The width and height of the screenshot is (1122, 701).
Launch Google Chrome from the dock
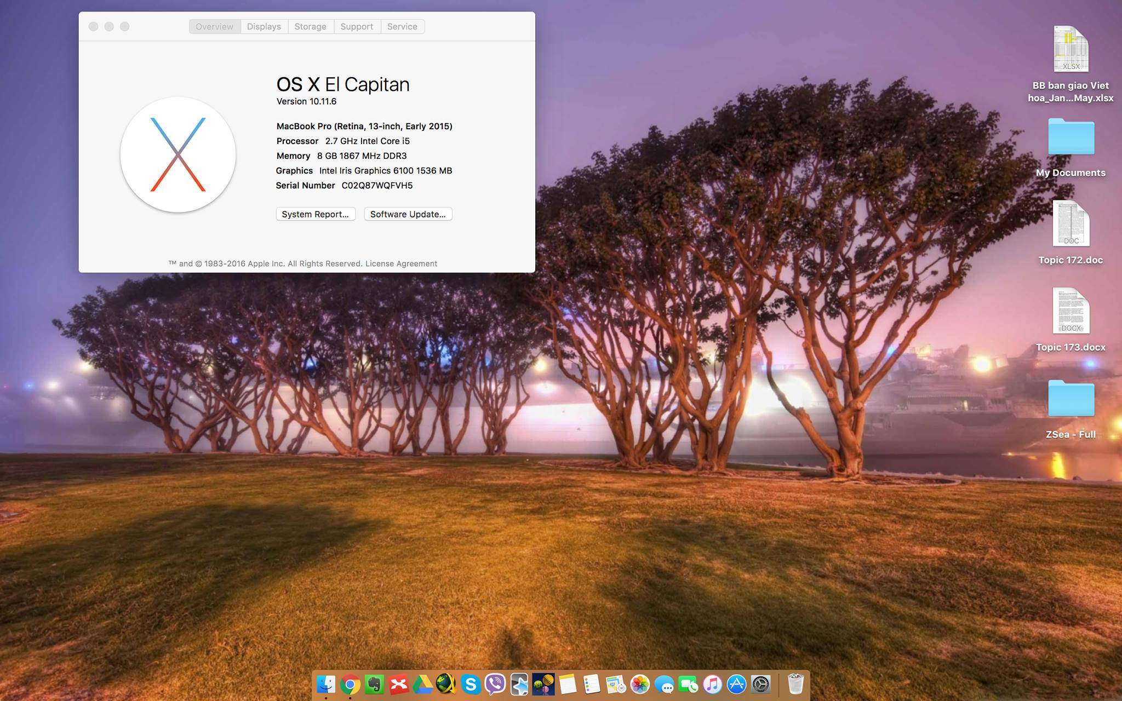tap(350, 684)
